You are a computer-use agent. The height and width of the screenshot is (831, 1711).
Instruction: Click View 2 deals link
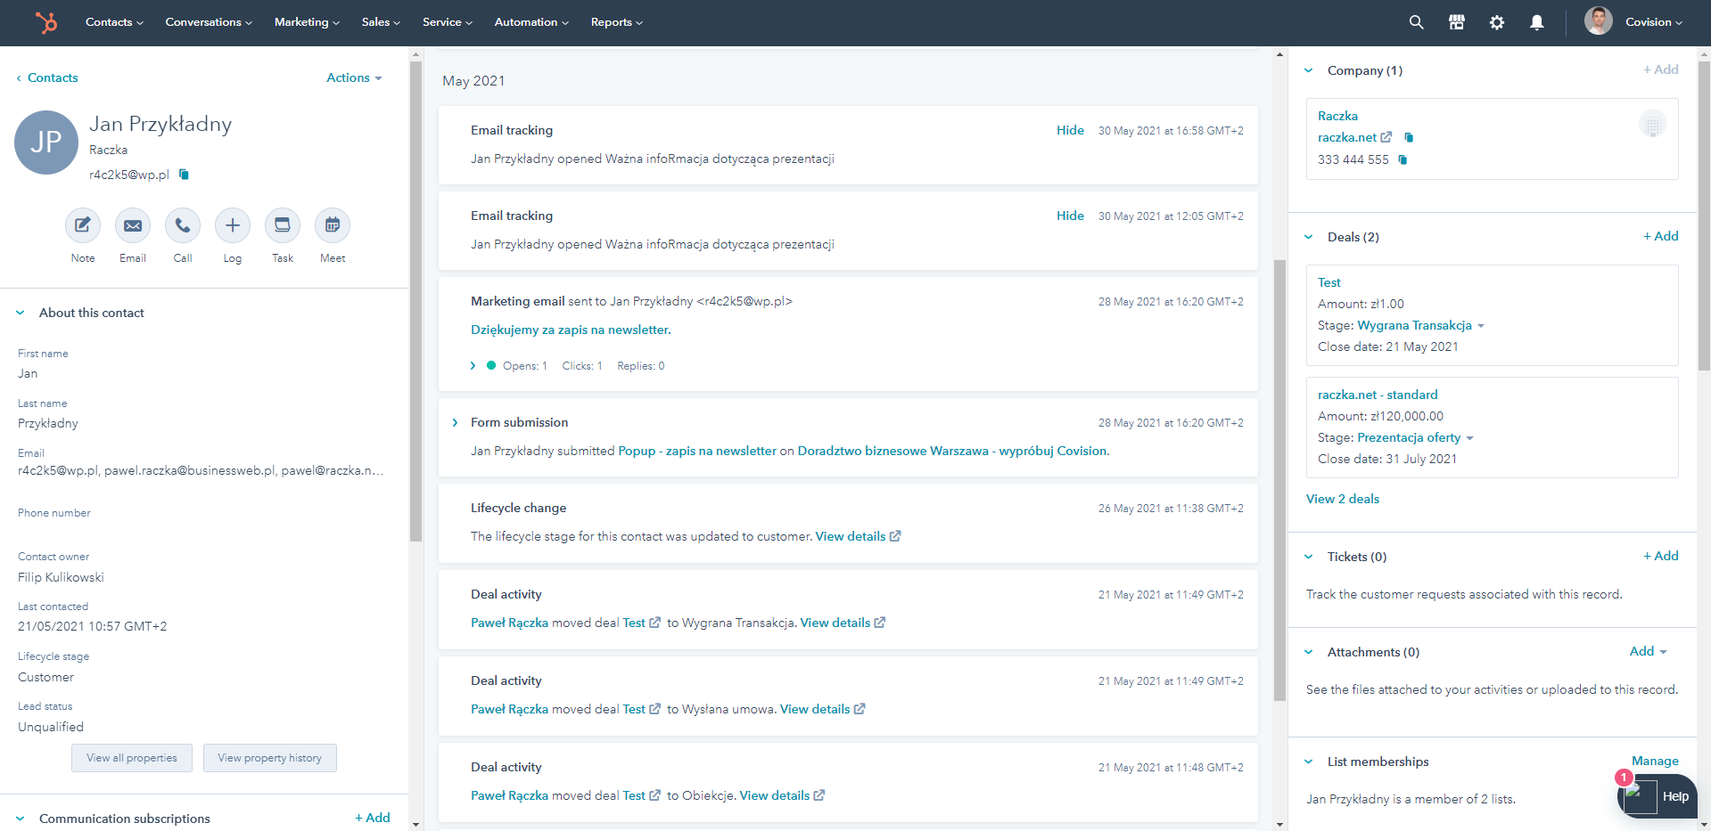tap(1343, 499)
